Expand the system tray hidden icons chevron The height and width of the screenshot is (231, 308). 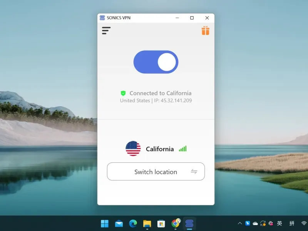[240, 223]
